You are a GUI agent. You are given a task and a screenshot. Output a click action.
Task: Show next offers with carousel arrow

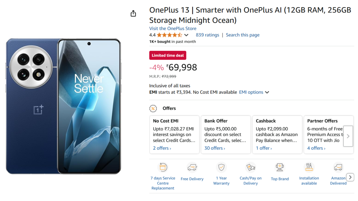[348, 136]
